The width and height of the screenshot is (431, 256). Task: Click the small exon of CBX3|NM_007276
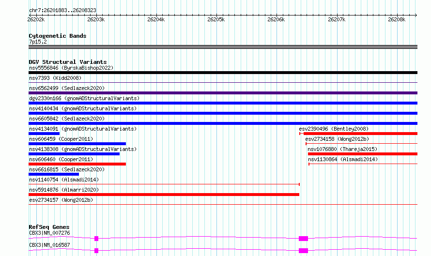(x=96, y=239)
